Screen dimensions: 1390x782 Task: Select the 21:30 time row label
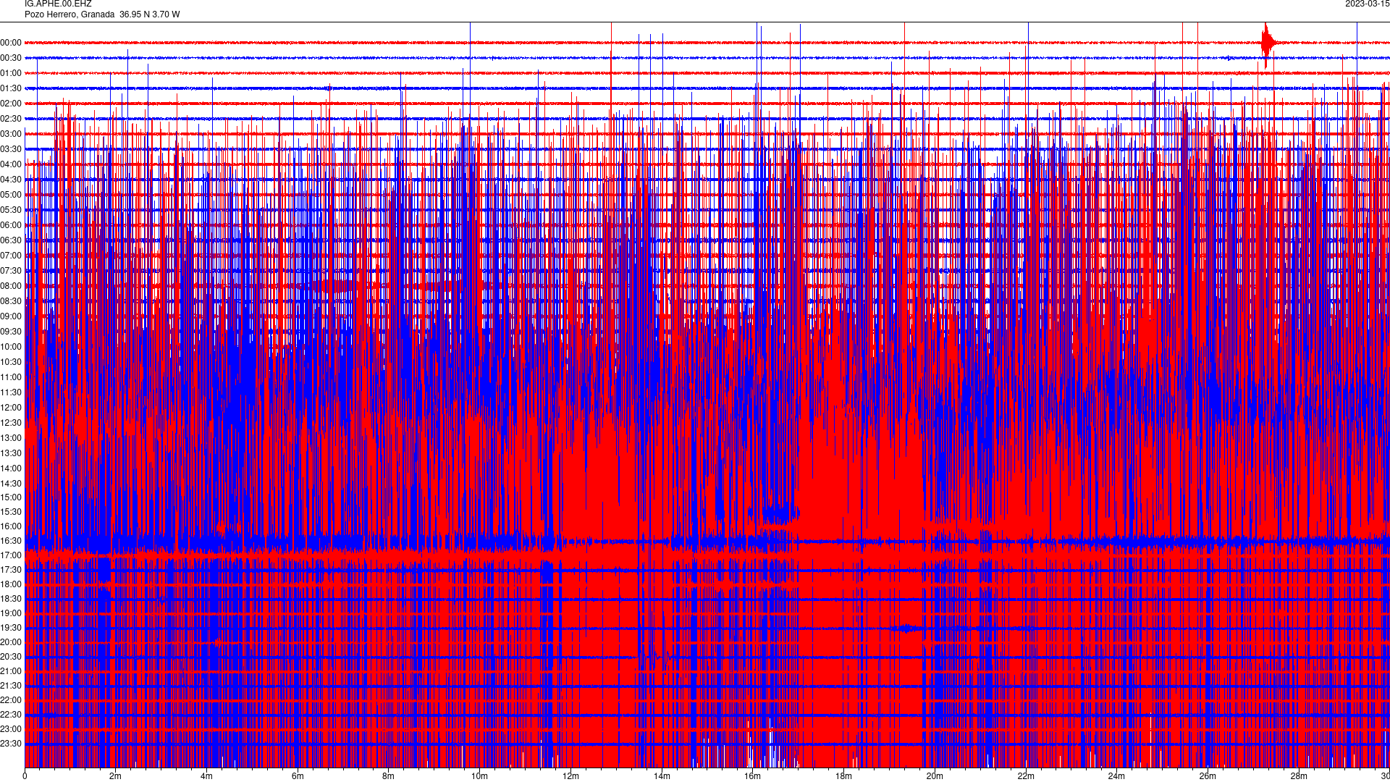coord(11,686)
